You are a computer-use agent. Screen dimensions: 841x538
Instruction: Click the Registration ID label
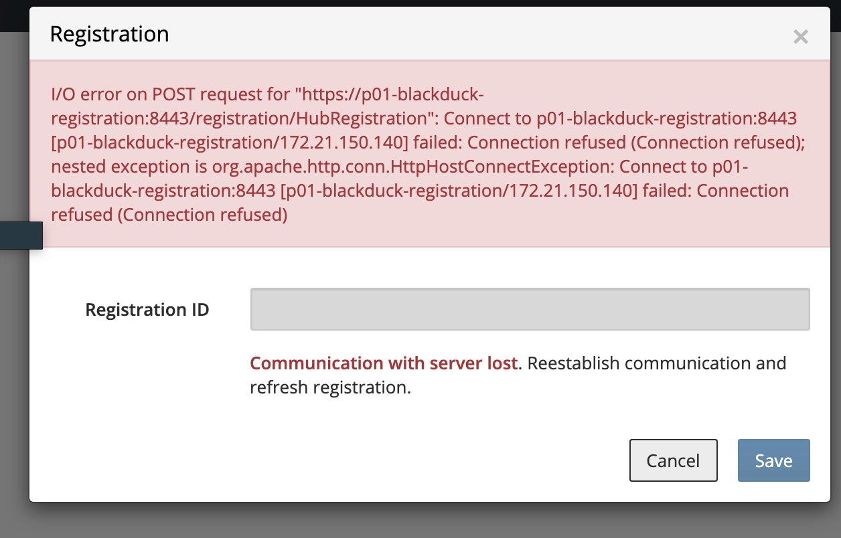pyautogui.click(x=147, y=309)
